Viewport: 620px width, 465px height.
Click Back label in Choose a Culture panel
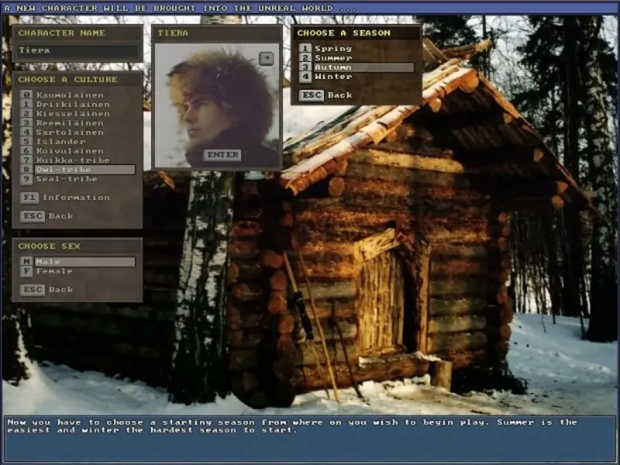pyautogui.click(x=61, y=216)
